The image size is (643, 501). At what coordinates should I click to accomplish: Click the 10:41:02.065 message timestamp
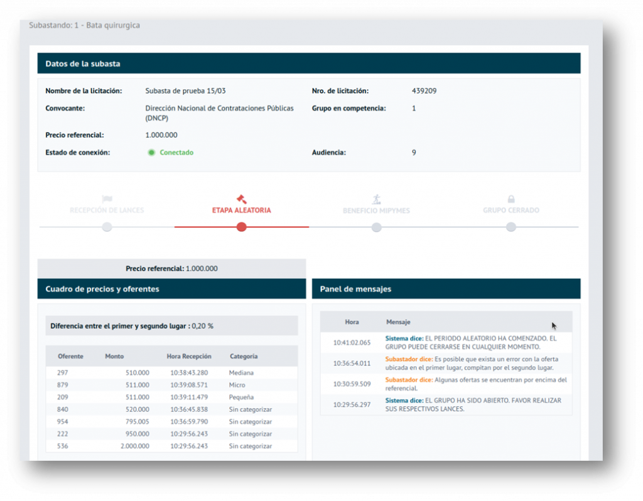352,343
